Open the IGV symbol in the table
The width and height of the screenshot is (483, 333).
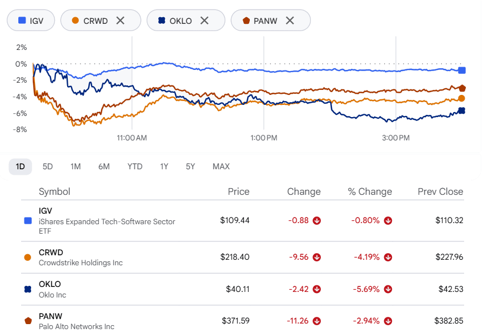46,211
